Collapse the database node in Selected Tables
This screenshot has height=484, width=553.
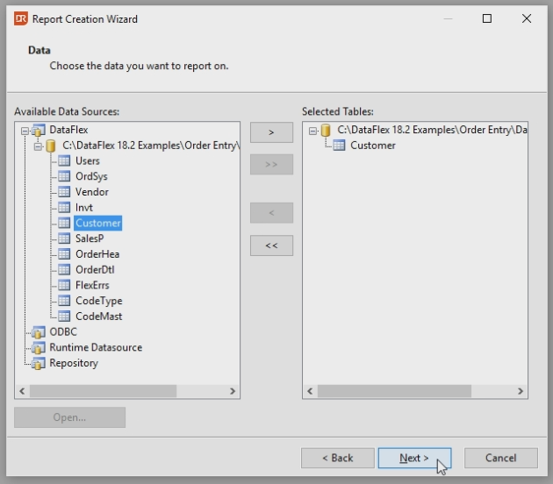point(312,131)
